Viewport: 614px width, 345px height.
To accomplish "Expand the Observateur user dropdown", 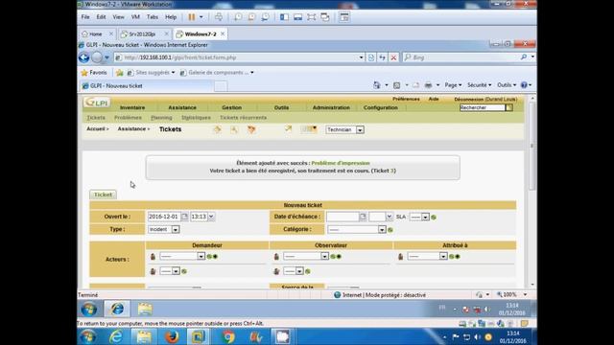I will (324, 256).
